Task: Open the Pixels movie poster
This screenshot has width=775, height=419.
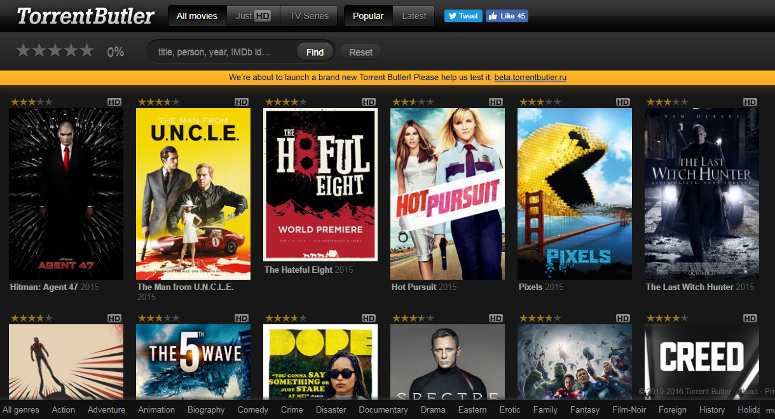Action: (575, 194)
